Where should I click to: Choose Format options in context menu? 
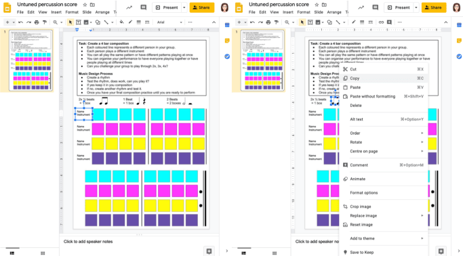(x=383, y=192)
